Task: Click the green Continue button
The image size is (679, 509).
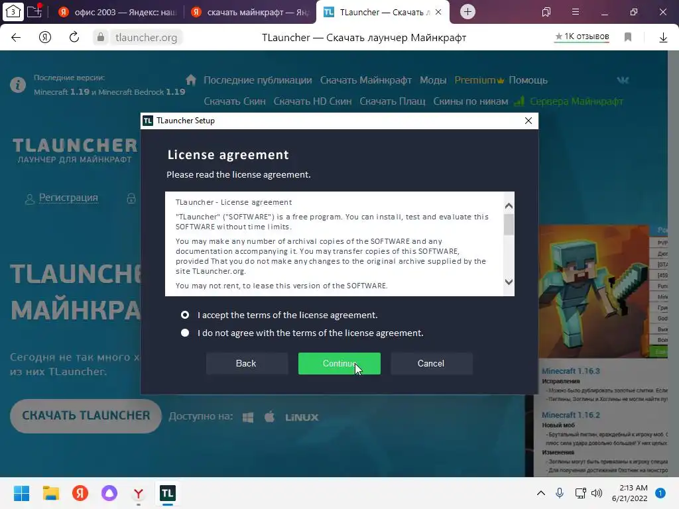Action: [339, 364]
